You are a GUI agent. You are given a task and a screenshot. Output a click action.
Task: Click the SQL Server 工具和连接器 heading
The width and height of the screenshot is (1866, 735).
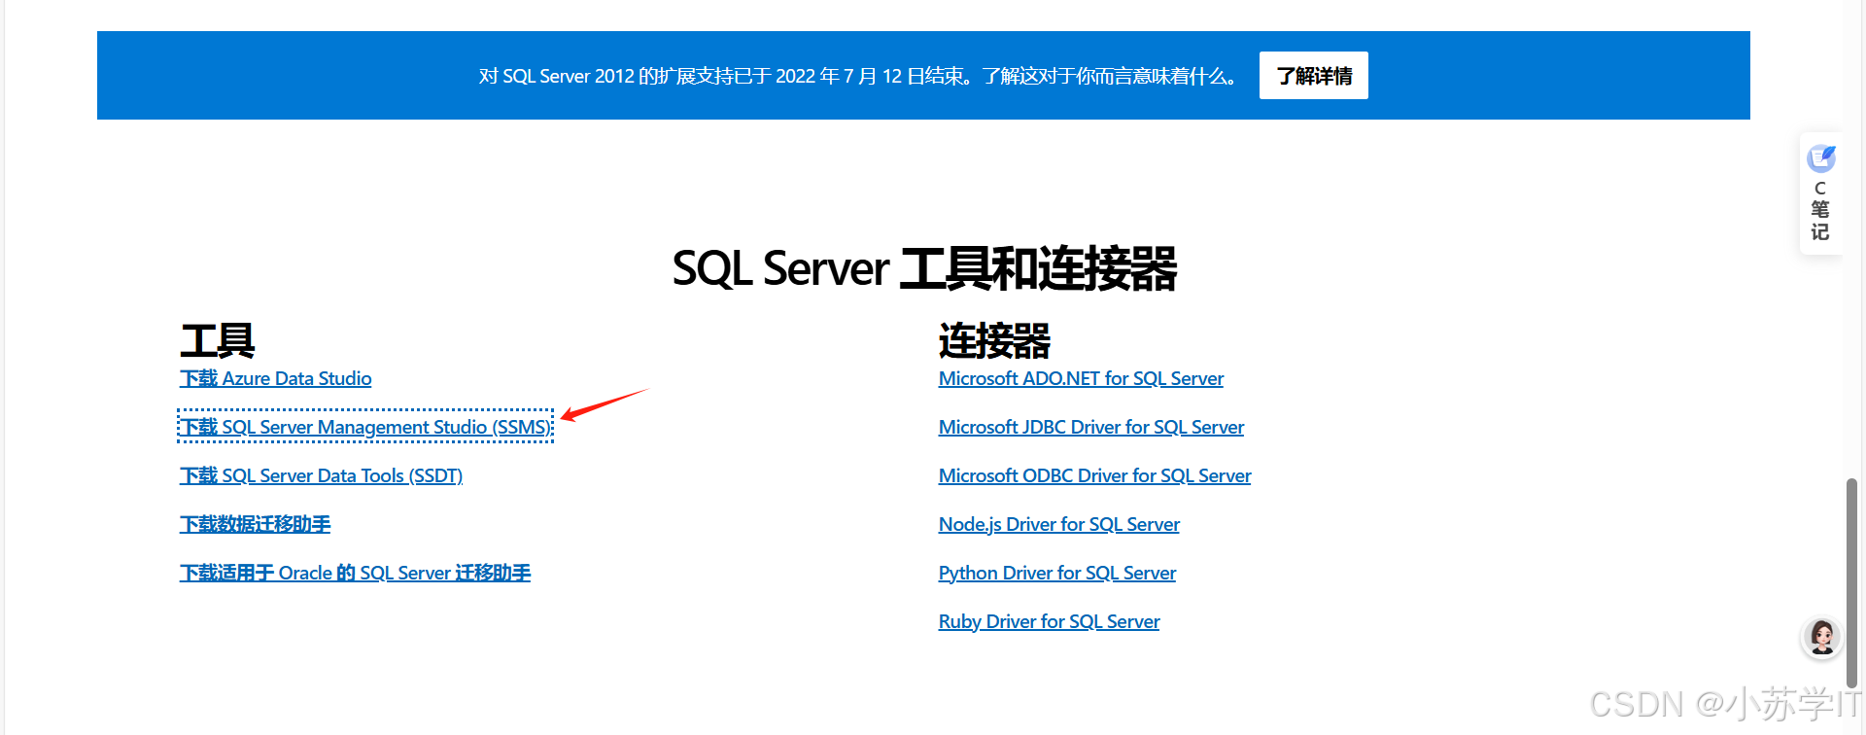(x=924, y=268)
